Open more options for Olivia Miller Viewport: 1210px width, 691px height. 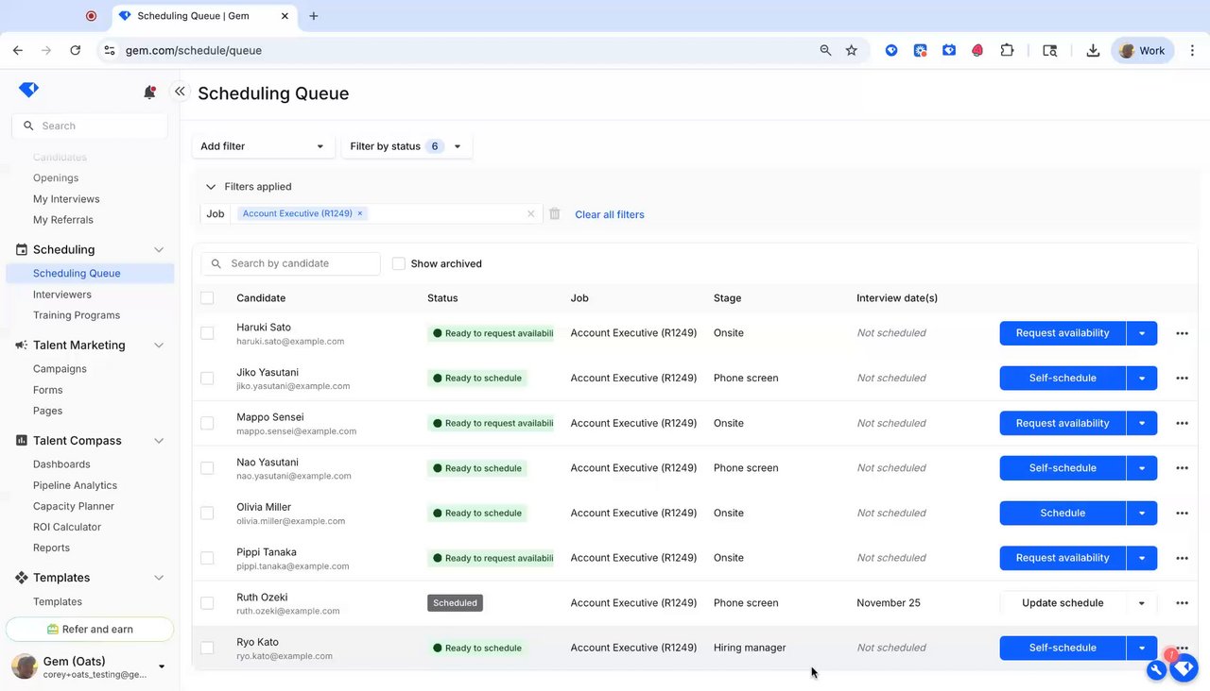(x=1182, y=514)
